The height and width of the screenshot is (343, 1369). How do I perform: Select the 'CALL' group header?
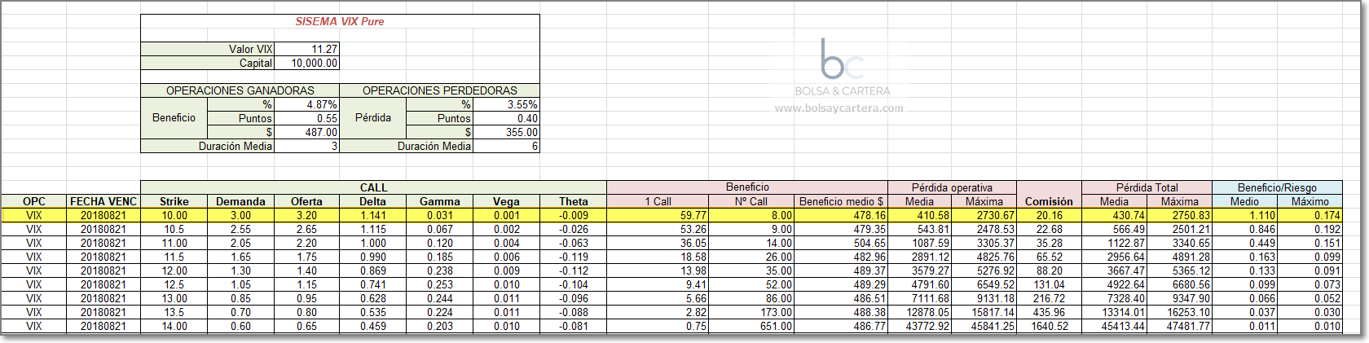click(373, 187)
